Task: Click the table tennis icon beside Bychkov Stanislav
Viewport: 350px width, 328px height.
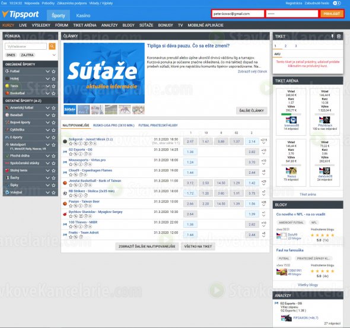Action: pyautogui.click(x=65, y=214)
